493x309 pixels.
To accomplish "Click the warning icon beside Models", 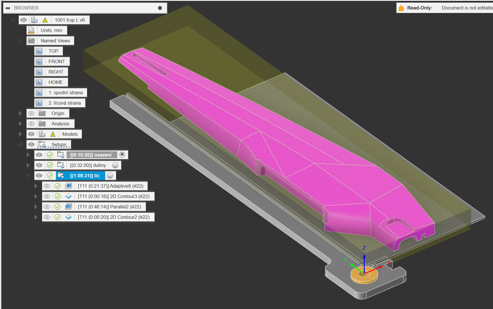I will pyautogui.click(x=53, y=134).
